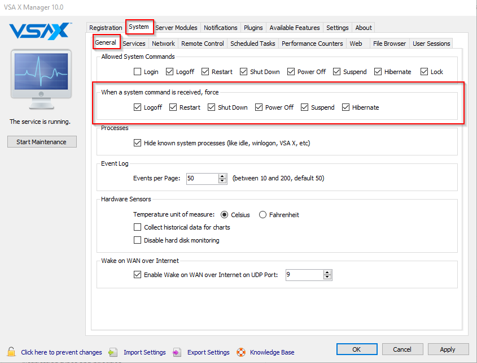Open the About tab
The width and height of the screenshot is (477, 363).
364,28
